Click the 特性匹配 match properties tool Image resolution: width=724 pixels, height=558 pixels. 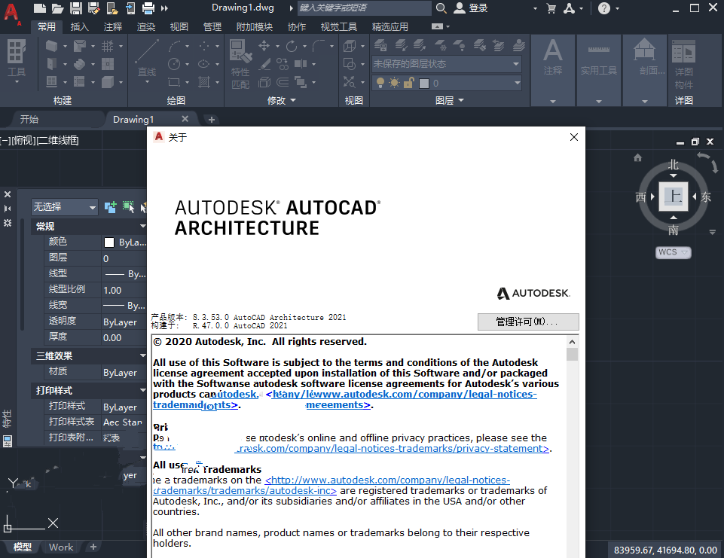[240, 64]
